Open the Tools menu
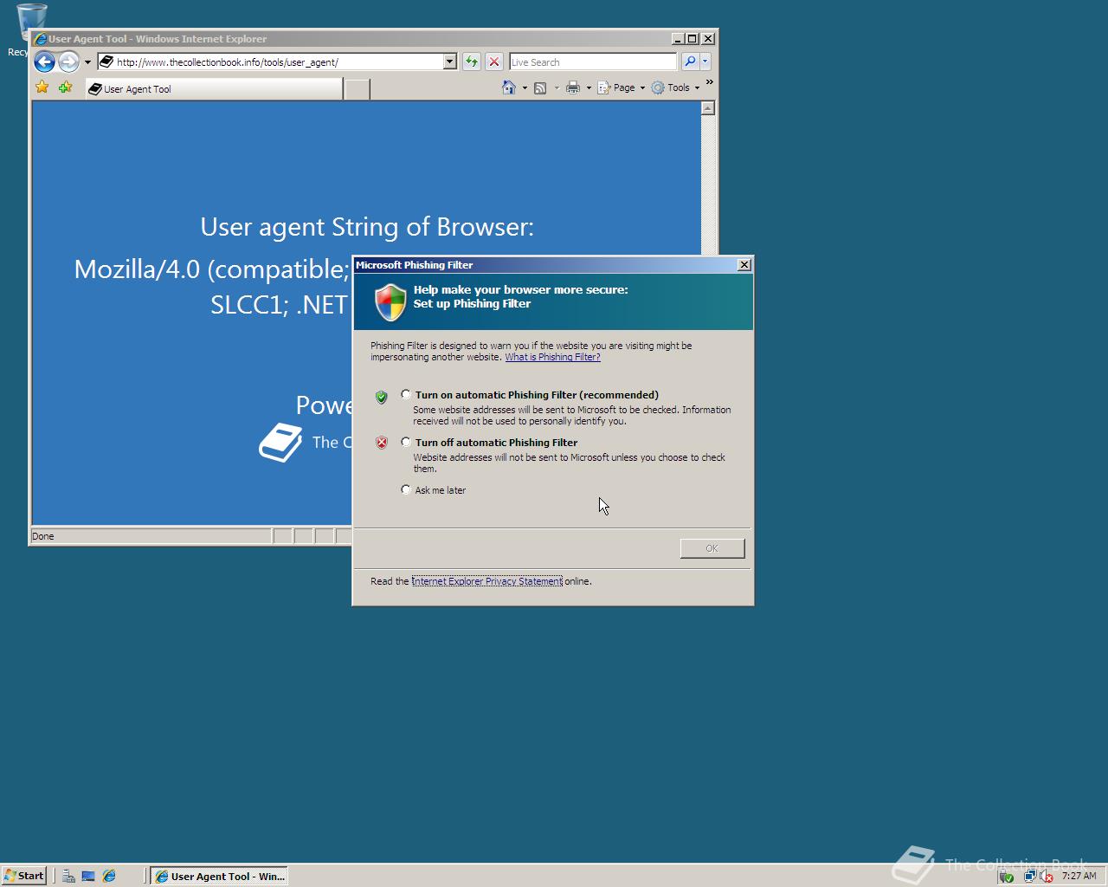 675,87
